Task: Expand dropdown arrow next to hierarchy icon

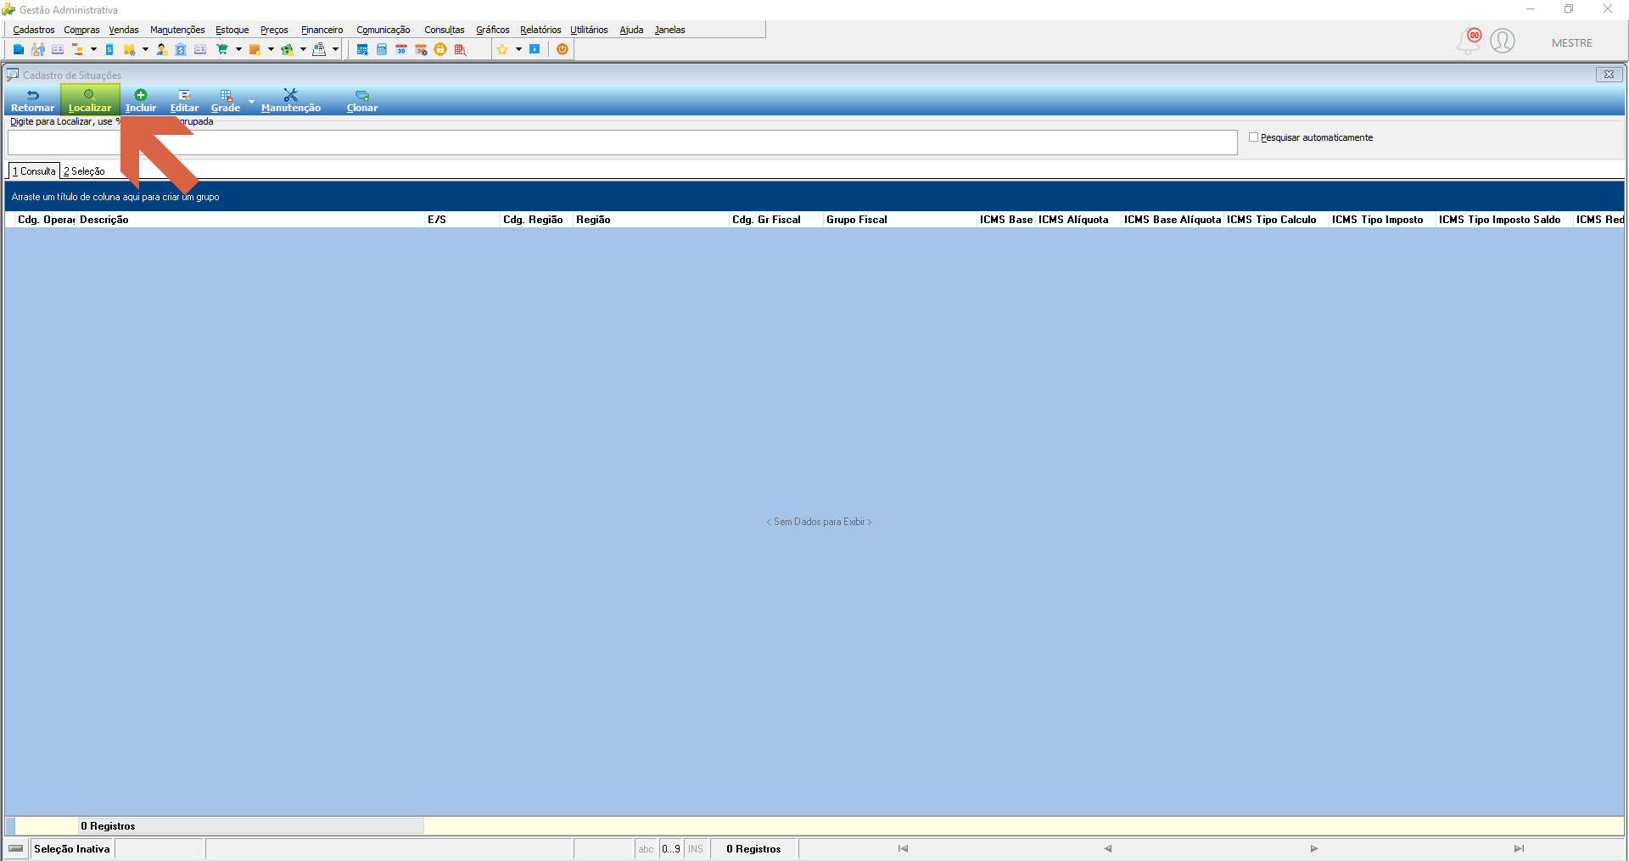Action: click(x=93, y=49)
